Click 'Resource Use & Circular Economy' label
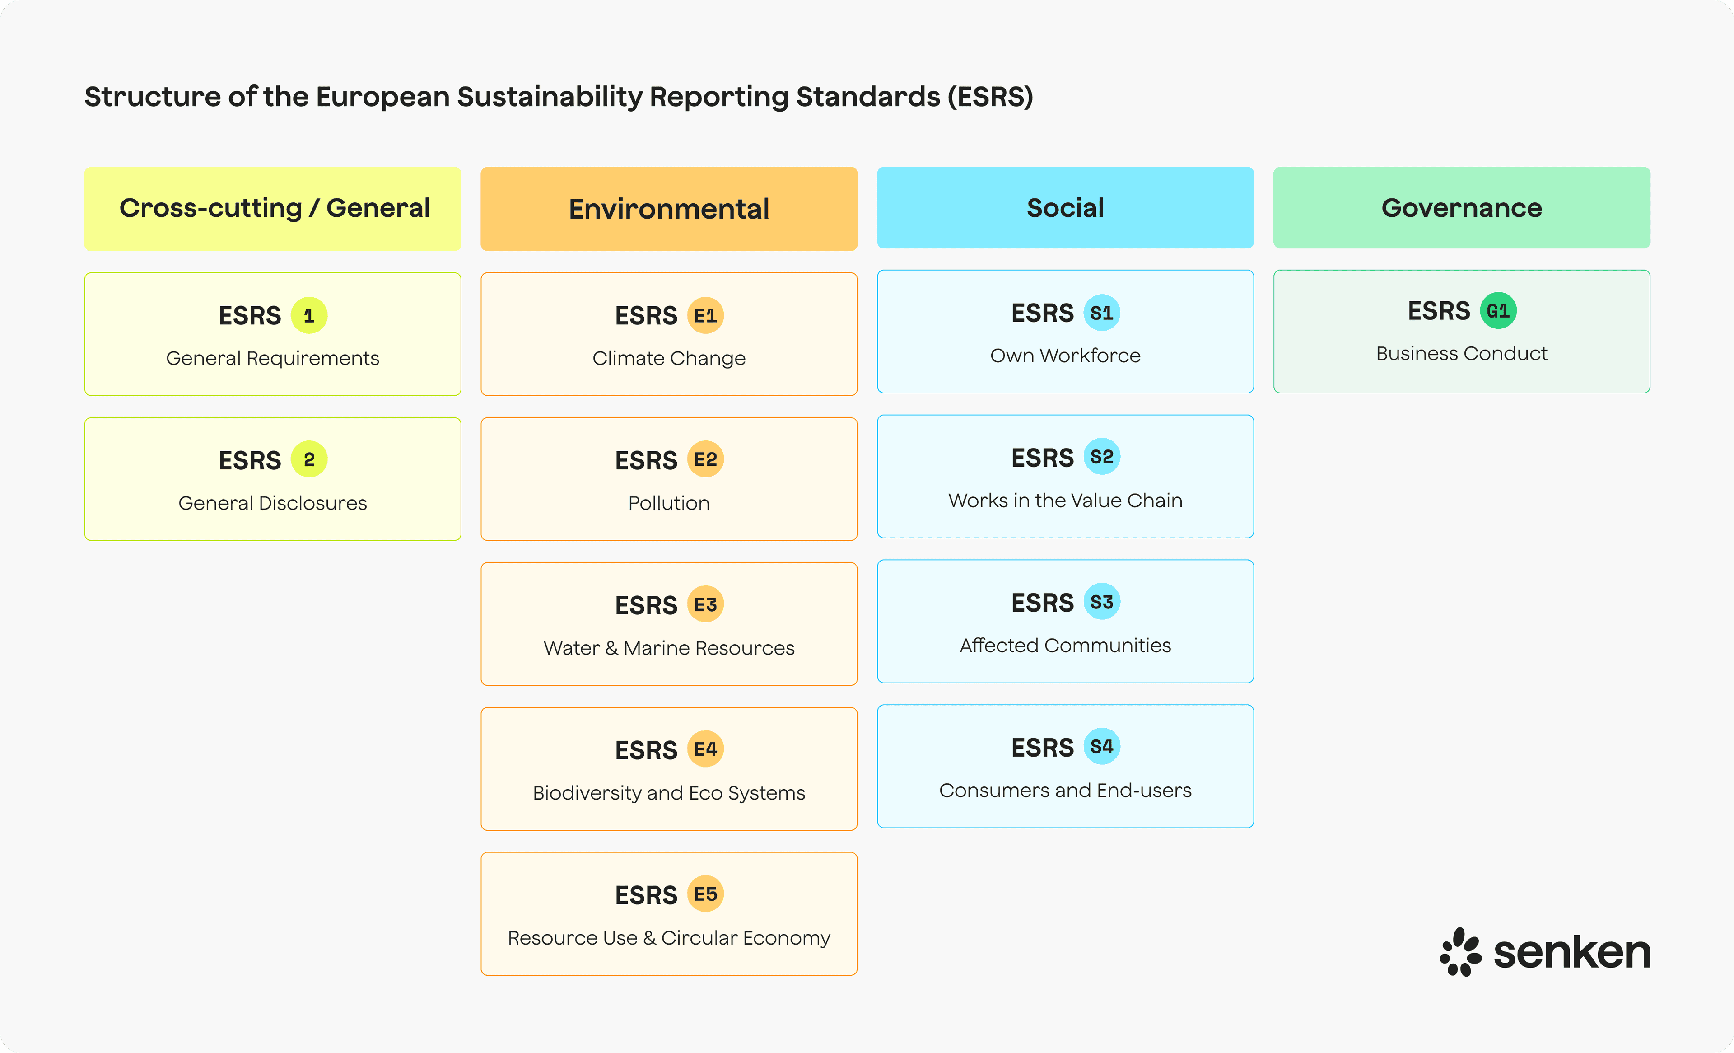The image size is (1734, 1053). click(x=669, y=938)
